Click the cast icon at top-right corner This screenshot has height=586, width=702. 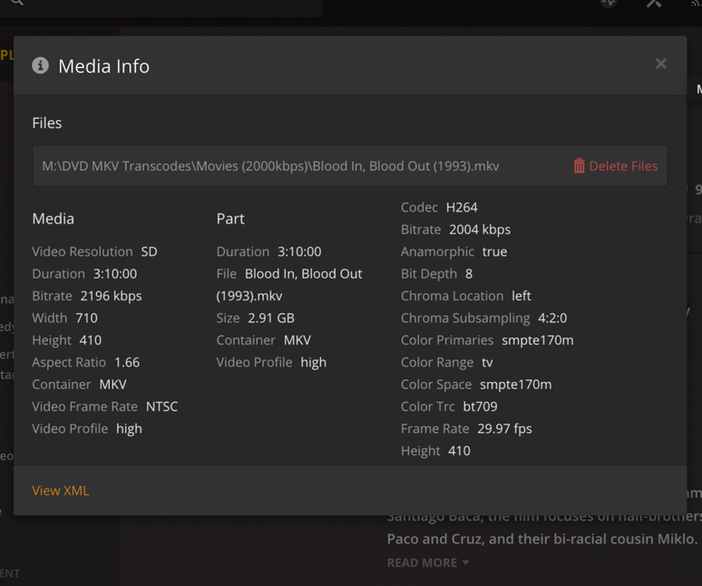(696, 4)
